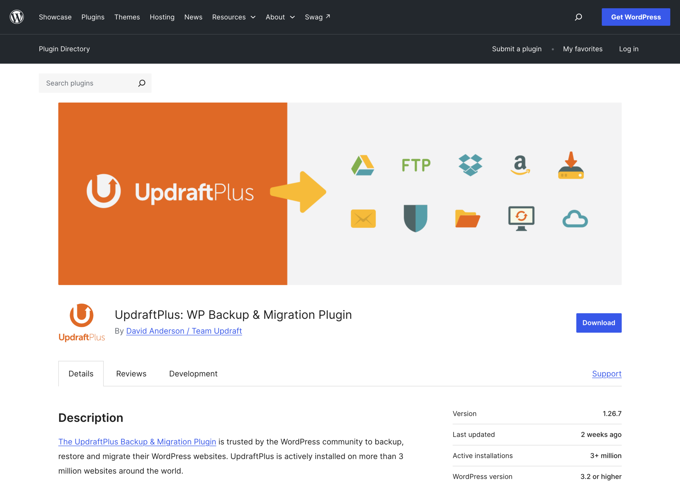Open The UpdraftPlus Backup & Migration Plugin link
Image resolution: width=680 pixels, height=486 pixels.
[x=137, y=442]
